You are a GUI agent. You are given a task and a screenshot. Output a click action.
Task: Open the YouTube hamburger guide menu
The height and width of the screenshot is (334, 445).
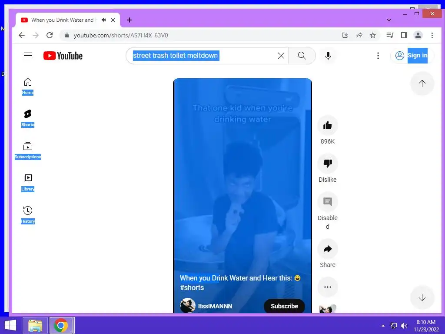pyautogui.click(x=27, y=56)
